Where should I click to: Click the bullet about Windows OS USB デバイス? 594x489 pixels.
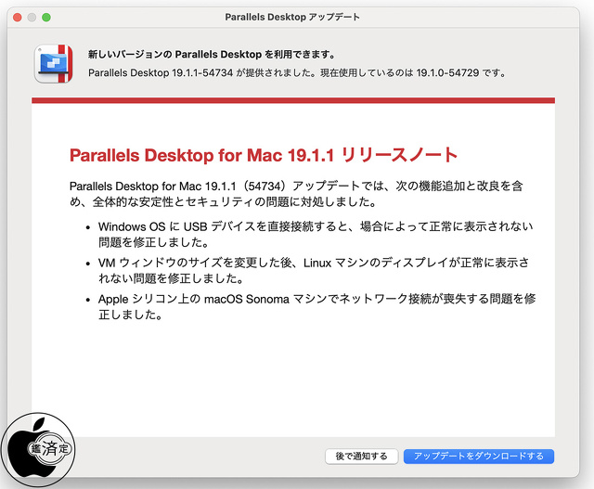[316, 234]
